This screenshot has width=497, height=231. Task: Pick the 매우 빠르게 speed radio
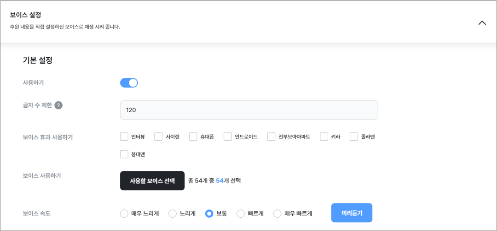click(277, 214)
